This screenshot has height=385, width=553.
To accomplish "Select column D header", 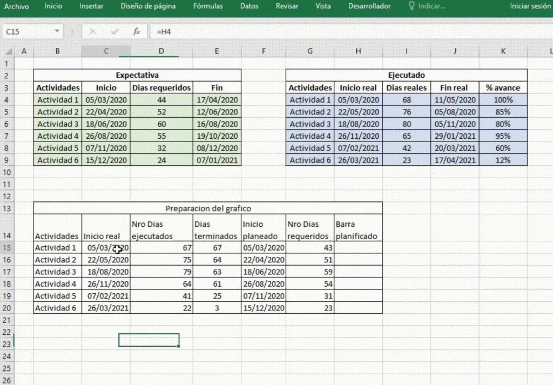I will coord(161,51).
